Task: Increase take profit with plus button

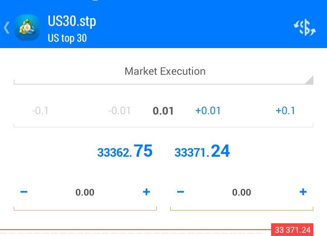Action: point(303,192)
